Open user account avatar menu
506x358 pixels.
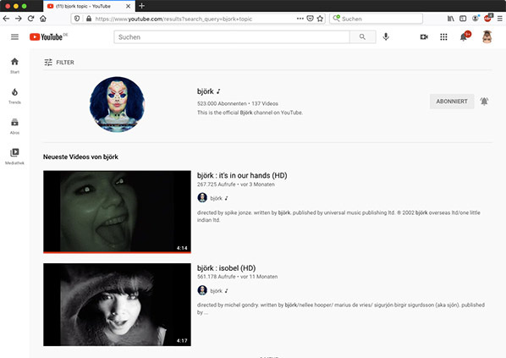(x=487, y=36)
